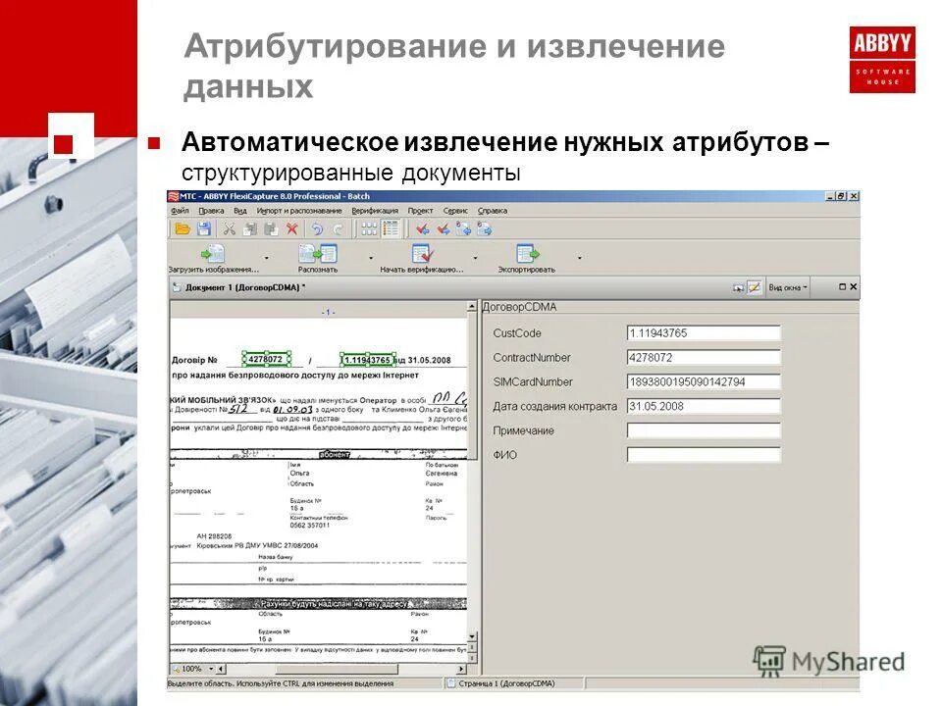Toggle the field marker pen tool

pos(755,288)
